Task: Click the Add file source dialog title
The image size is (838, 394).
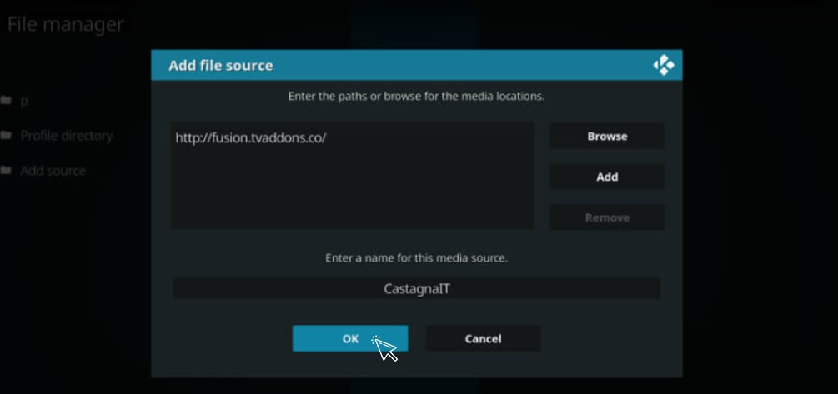Action: 221,66
